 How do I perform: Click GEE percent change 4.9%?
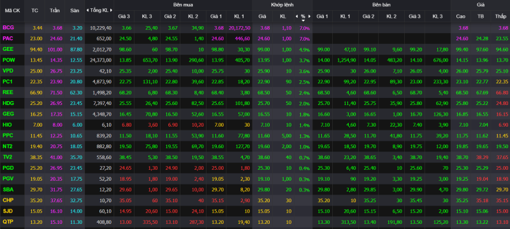click(x=305, y=50)
